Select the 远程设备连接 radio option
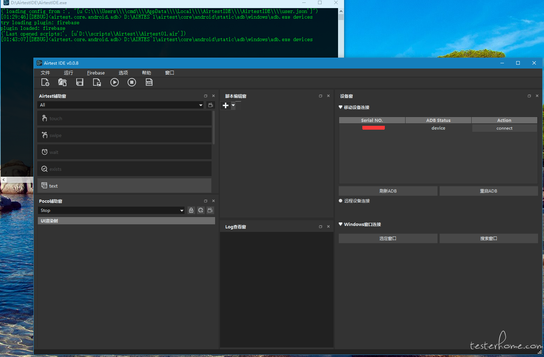Viewport: 544px width, 357px height. [x=341, y=201]
